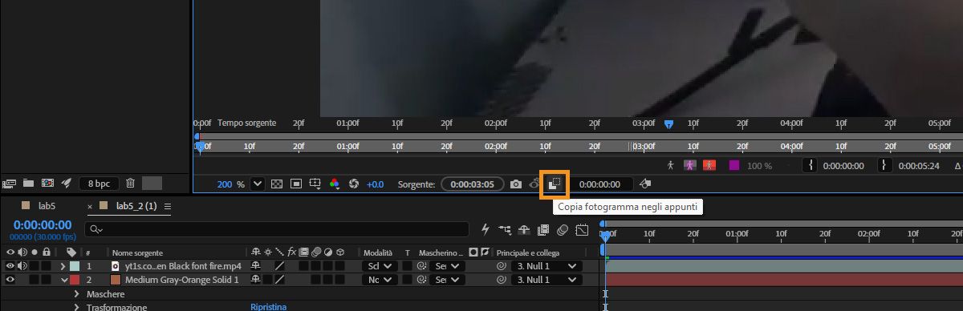Click the Copy frame to clipboard icon
This screenshot has width=963, height=311.
click(x=555, y=184)
